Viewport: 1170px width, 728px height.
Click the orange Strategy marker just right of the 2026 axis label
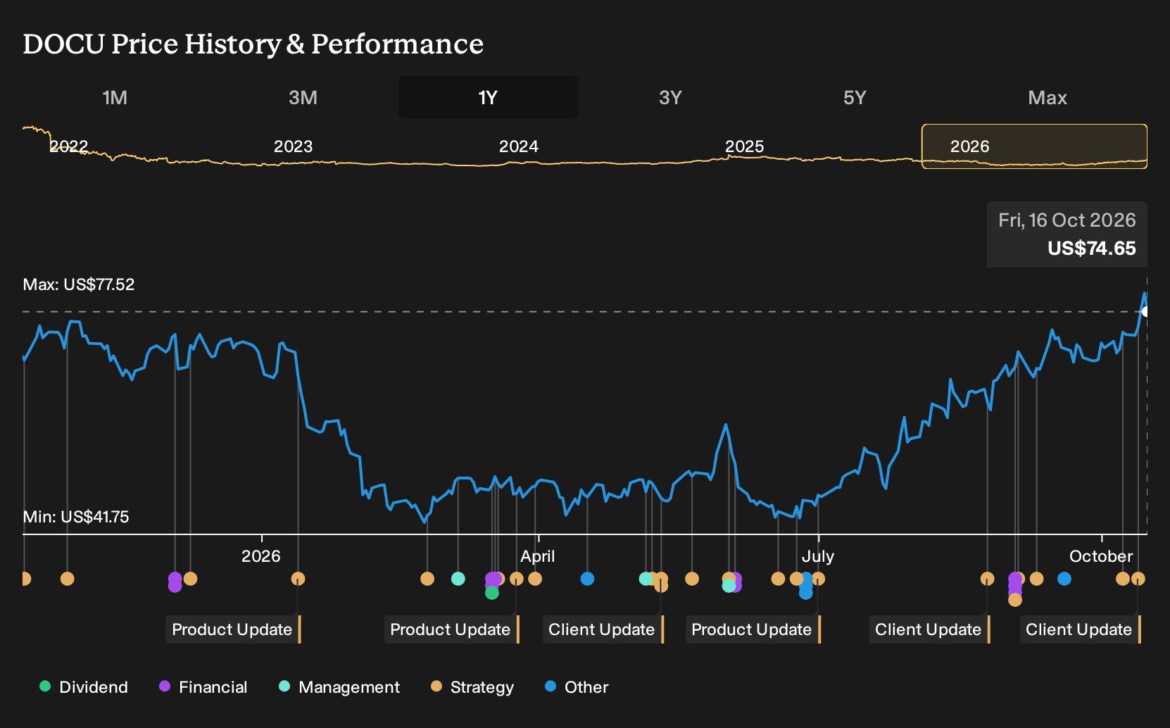pyautogui.click(x=298, y=579)
